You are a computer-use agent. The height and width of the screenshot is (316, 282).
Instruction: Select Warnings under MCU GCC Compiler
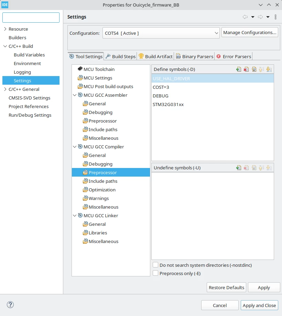coord(96,199)
